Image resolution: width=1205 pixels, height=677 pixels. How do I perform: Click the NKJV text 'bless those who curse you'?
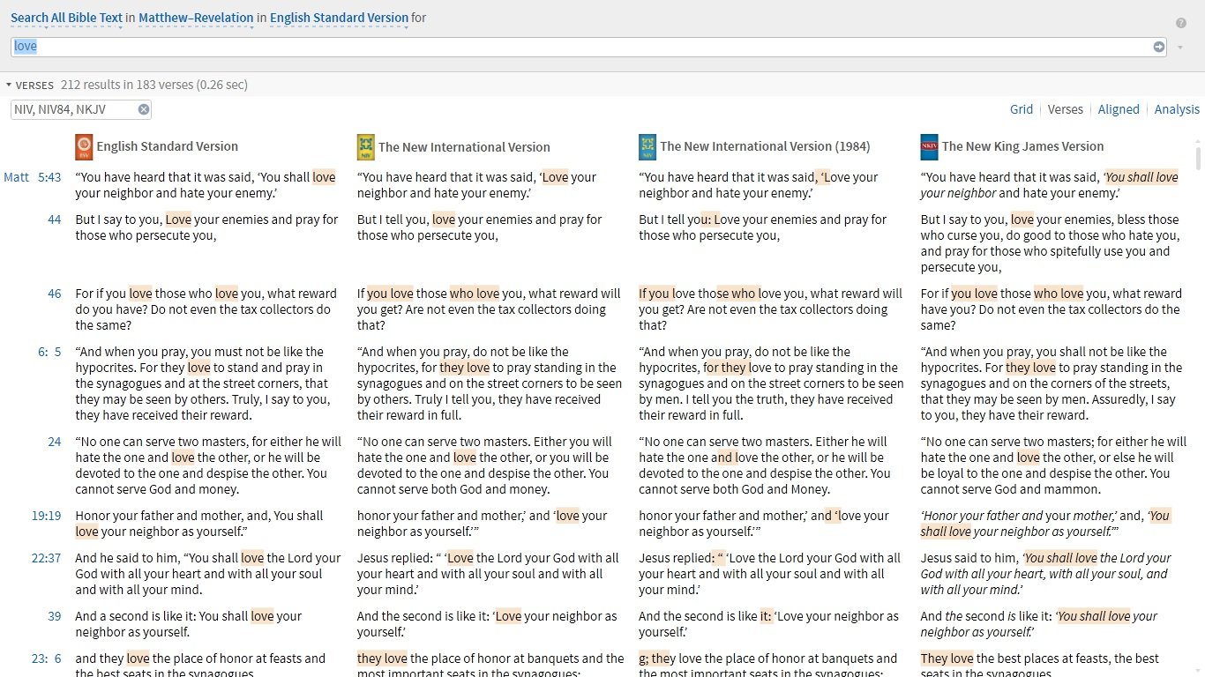[x=1050, y=227]
